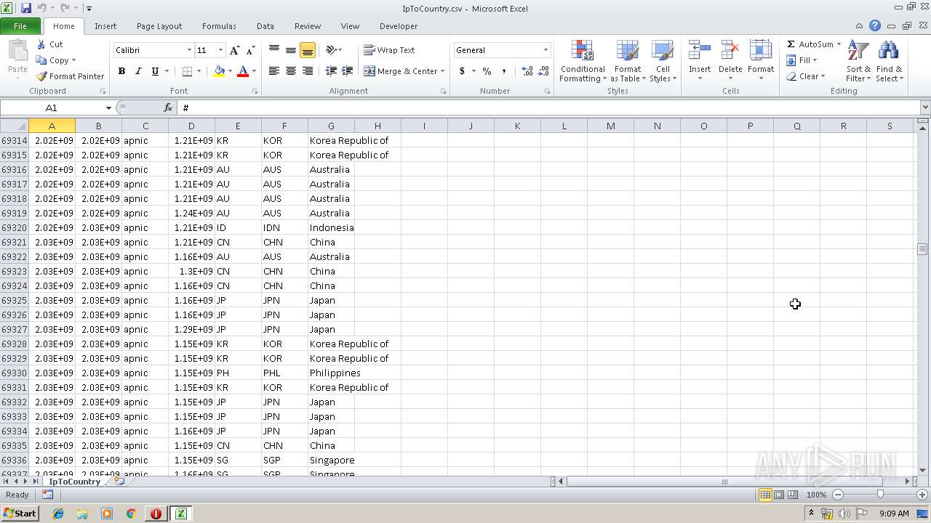The height and width of the screenshot is (523, 931).
Task: Click the Fill button
Action: tap(802, 60)
